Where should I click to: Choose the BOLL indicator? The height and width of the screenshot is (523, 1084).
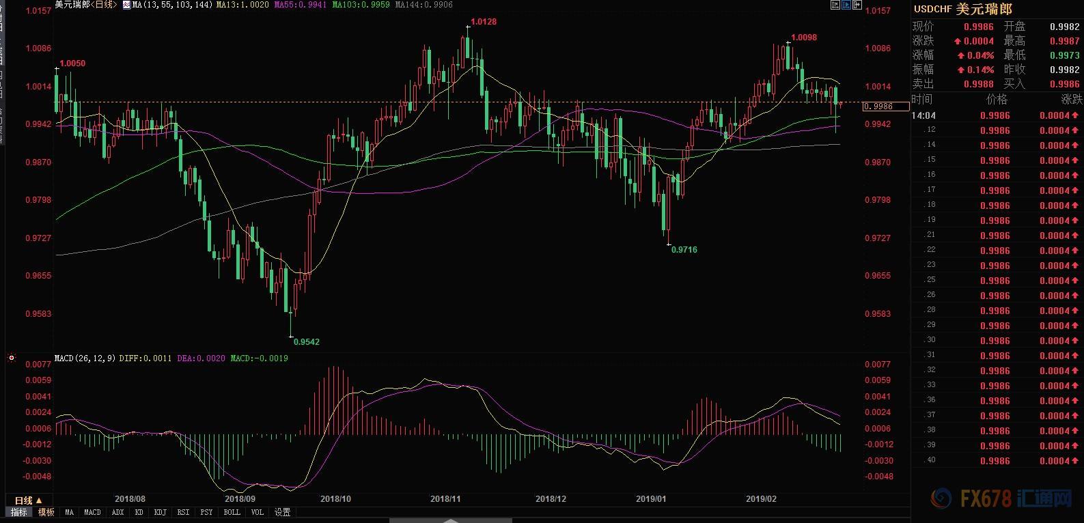pyautogui.click(x=232, y=512)
